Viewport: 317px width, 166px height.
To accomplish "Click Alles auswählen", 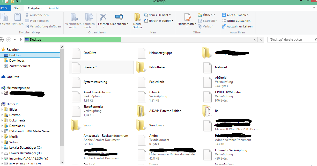I will point(235,15).
